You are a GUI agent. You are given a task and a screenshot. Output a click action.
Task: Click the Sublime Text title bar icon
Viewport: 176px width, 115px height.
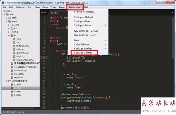(3, 3)
